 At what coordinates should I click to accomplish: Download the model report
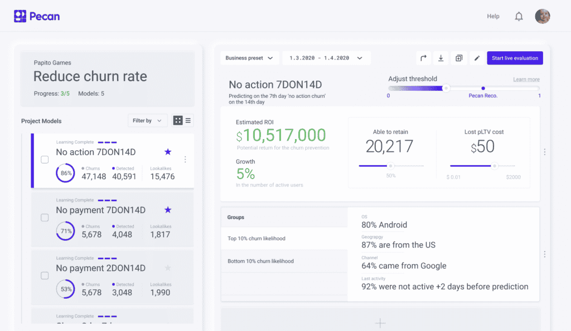[441, 58]
